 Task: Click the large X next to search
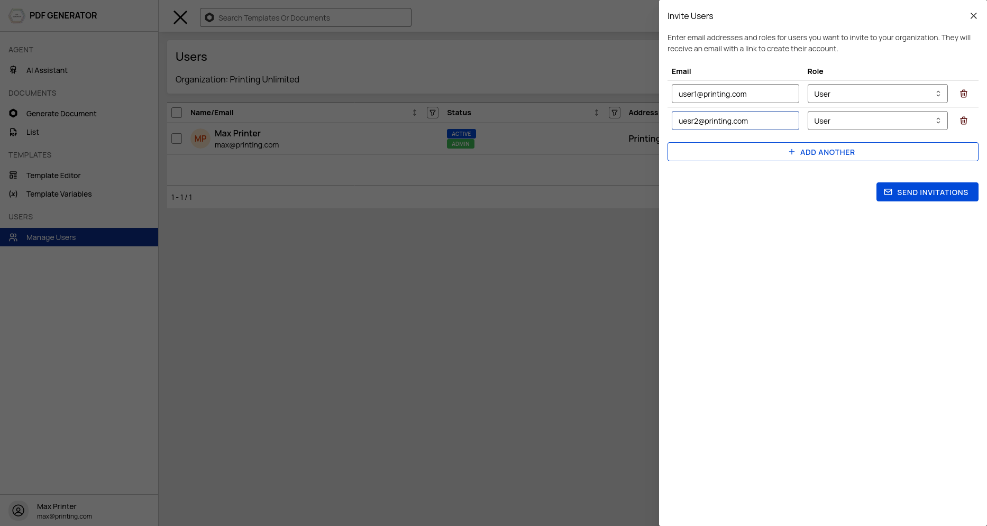click(180, 17)
